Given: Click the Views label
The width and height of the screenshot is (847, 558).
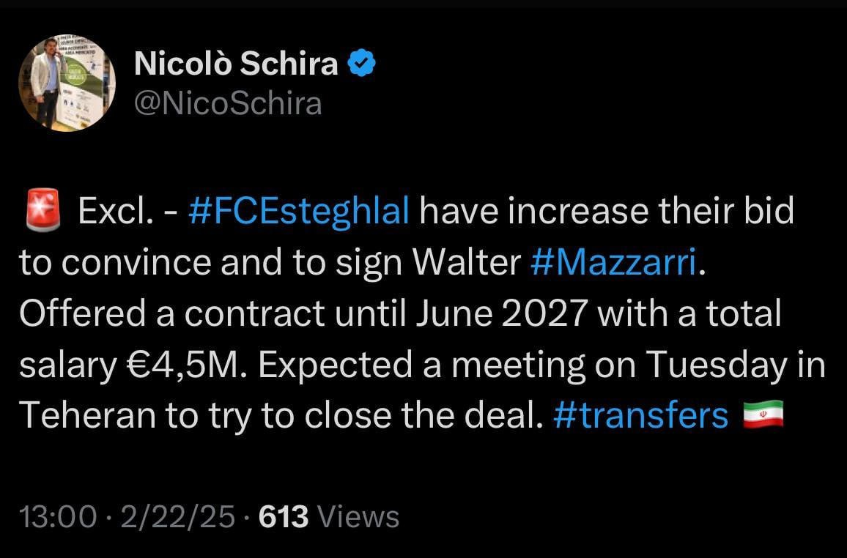Looking at the screenshot, I should coord(359,516).
